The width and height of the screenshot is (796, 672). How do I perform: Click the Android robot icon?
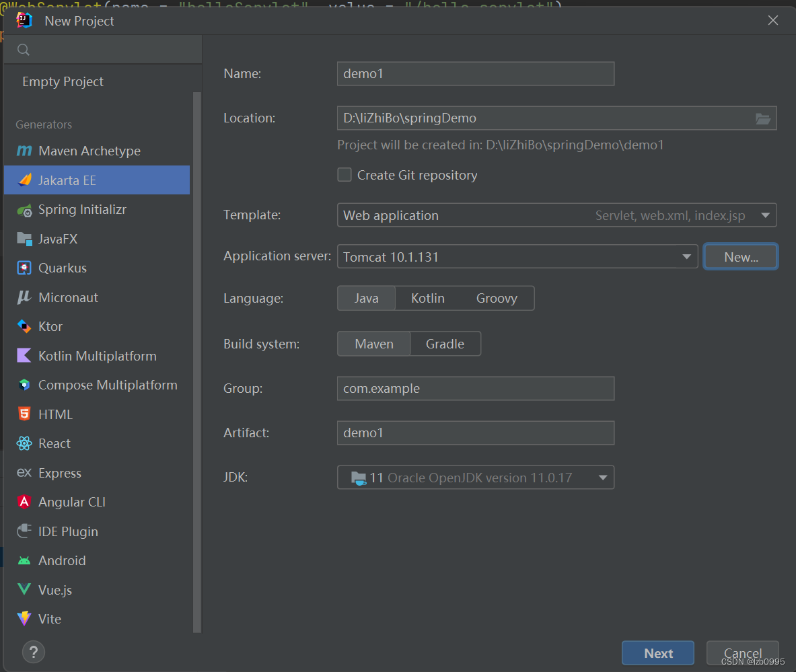pyautogui.click(x=24, y=561)
